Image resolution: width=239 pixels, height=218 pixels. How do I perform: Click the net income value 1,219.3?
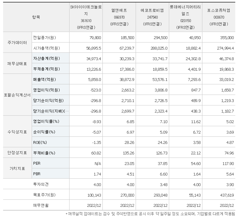(228, 101)
